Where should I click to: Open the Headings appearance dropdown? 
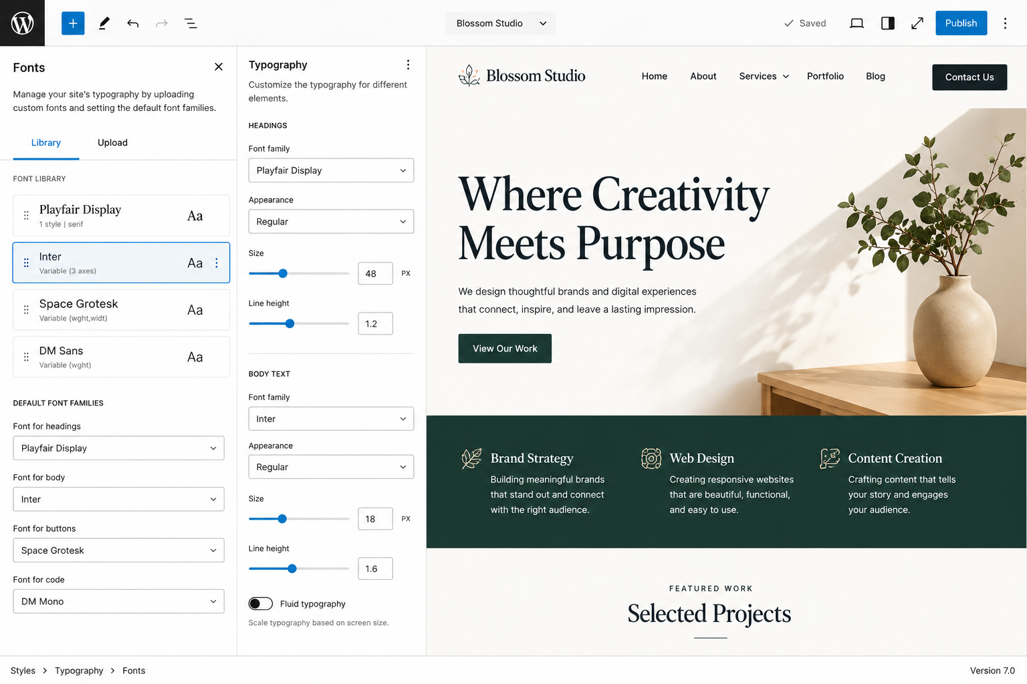pos(331,222)
